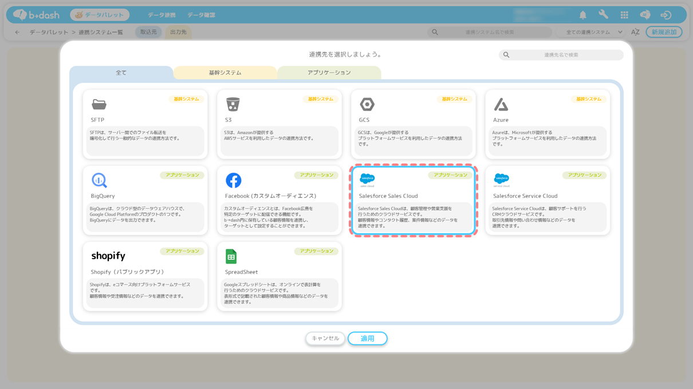Click the SFTP card title text
The height and width of the screenshot is (389, 693).
[97, 120]
